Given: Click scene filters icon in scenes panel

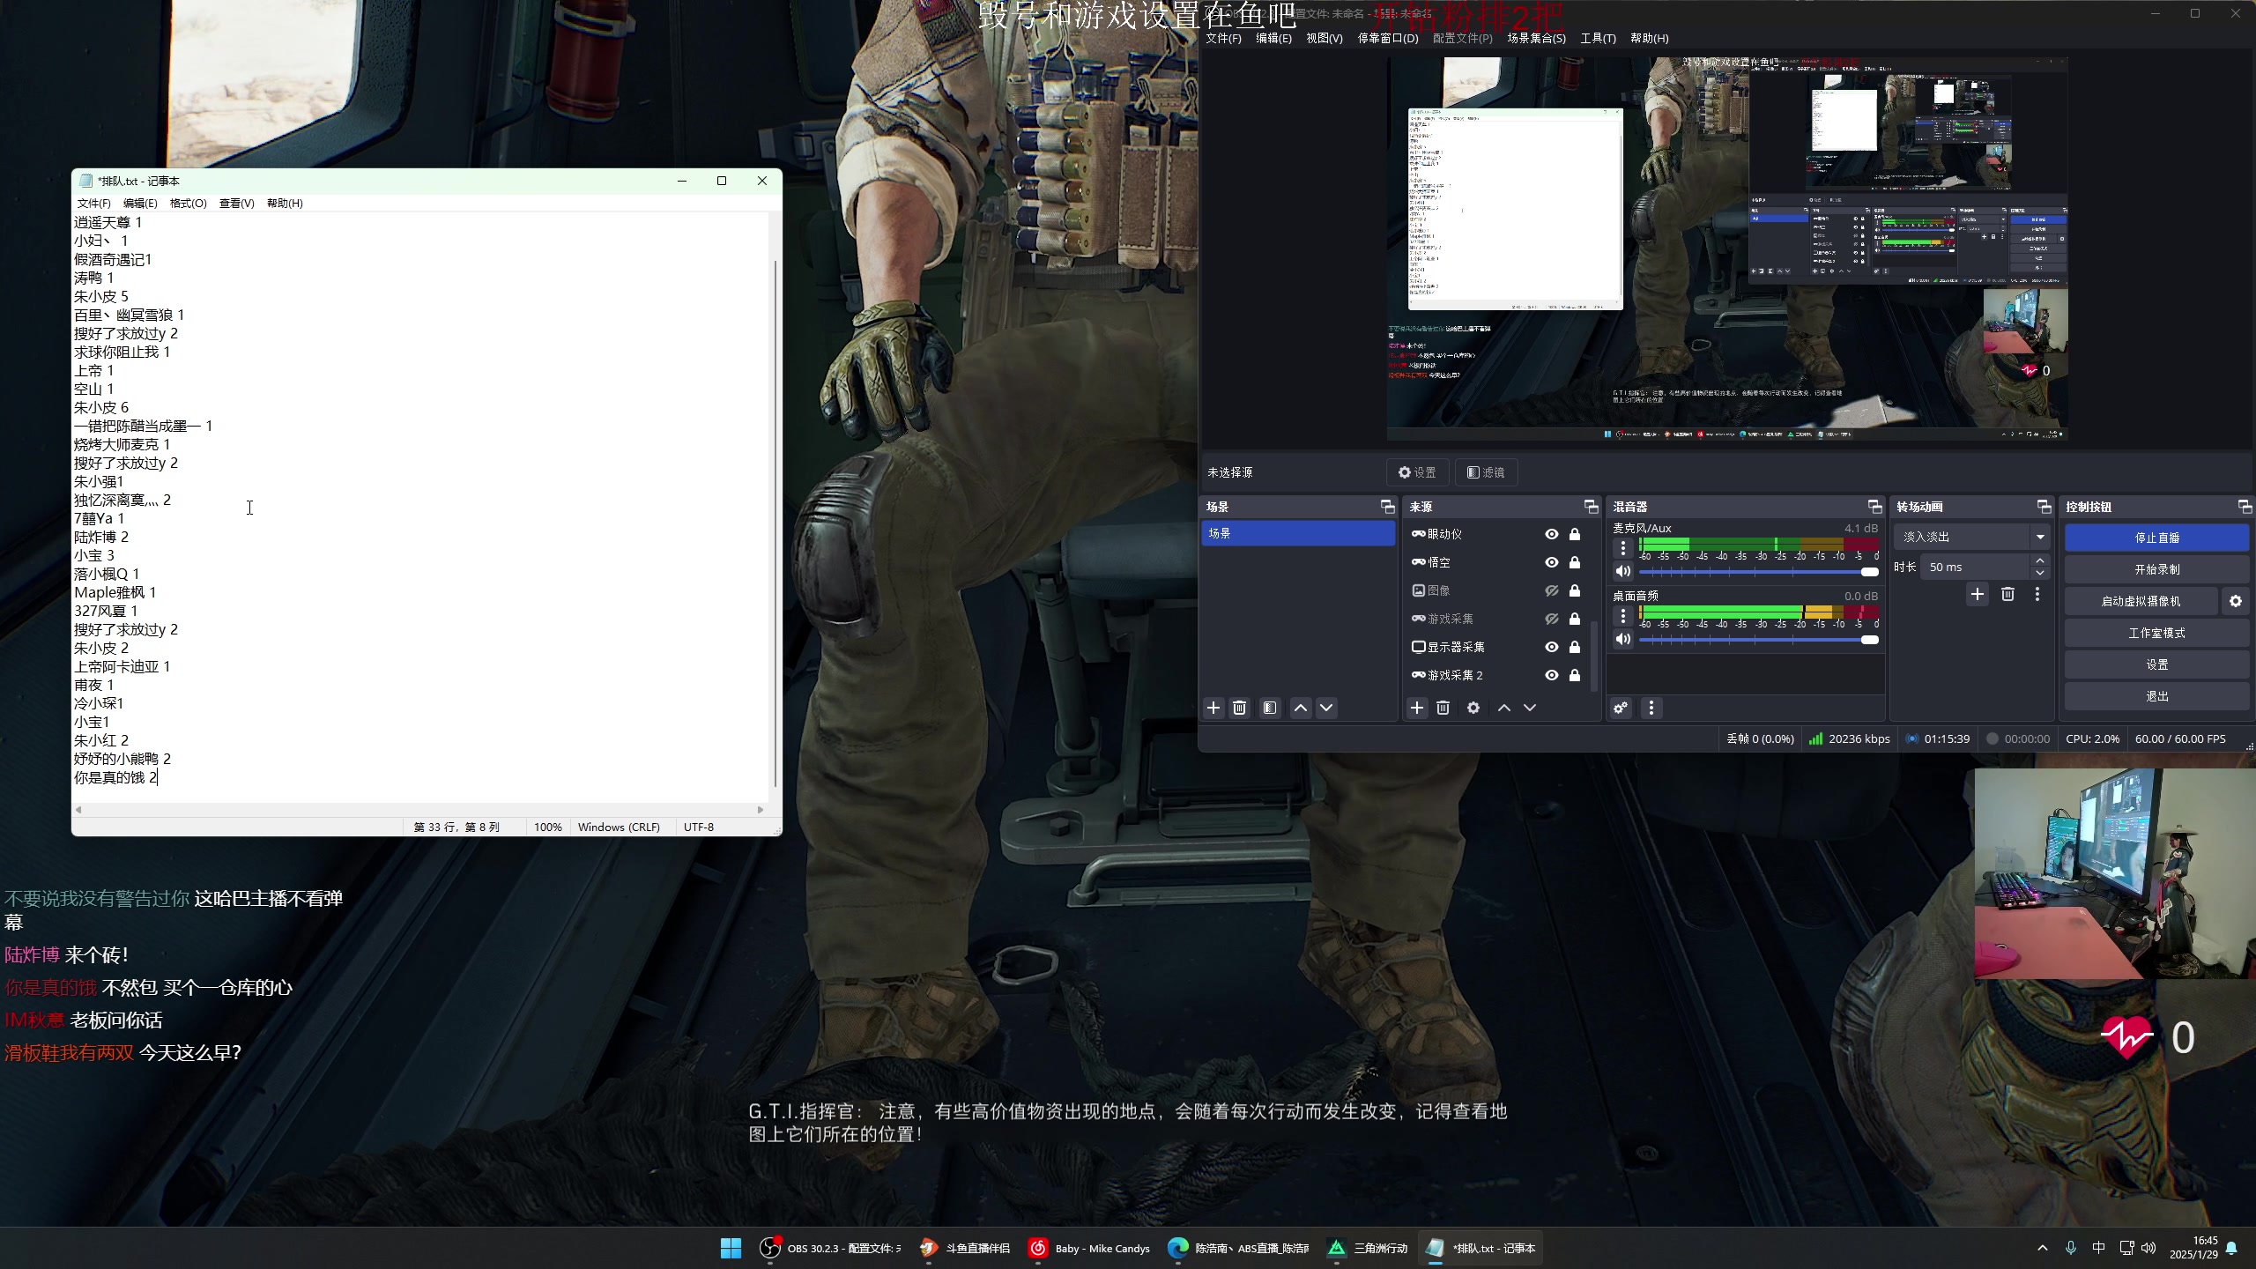Looking at the screenshot, I should [x=1270, y=708].
